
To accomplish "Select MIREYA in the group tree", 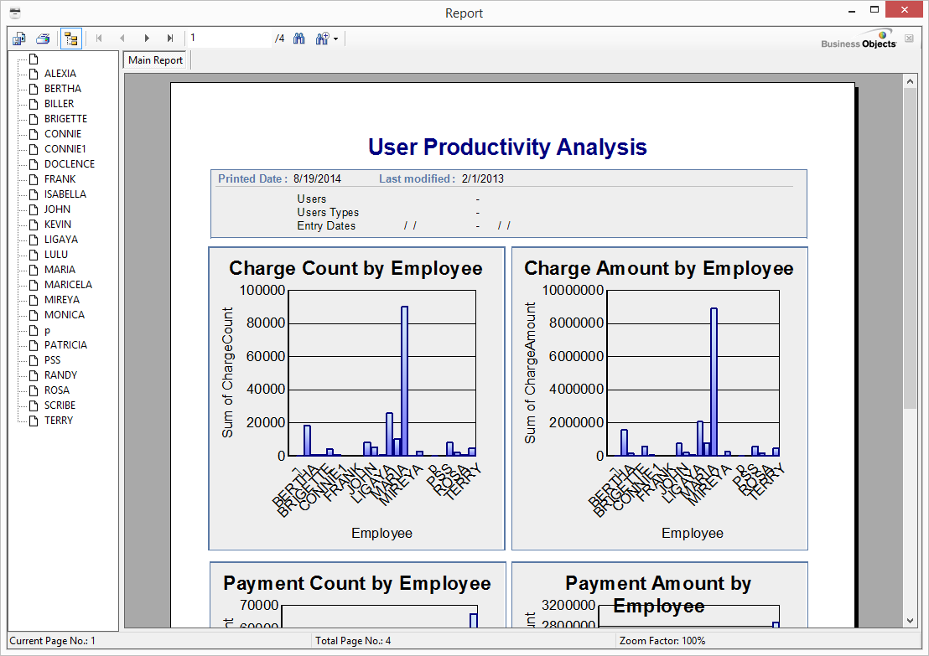I will [x=61, y=300].
